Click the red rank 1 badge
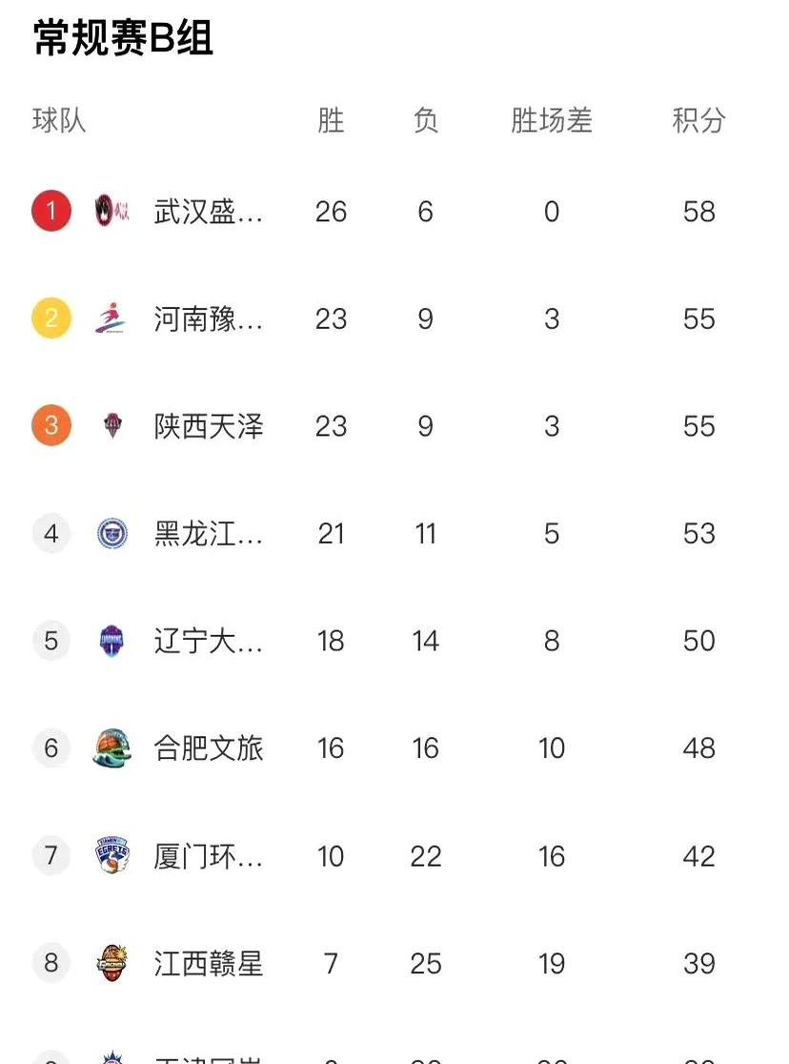Image resolution: width=789 pixels, height=1064 pixels. pos(51,211)
